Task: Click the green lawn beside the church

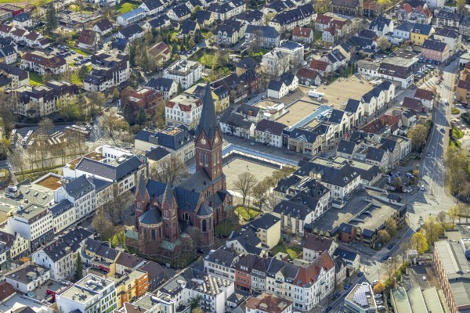Action: tap(245, 212)
